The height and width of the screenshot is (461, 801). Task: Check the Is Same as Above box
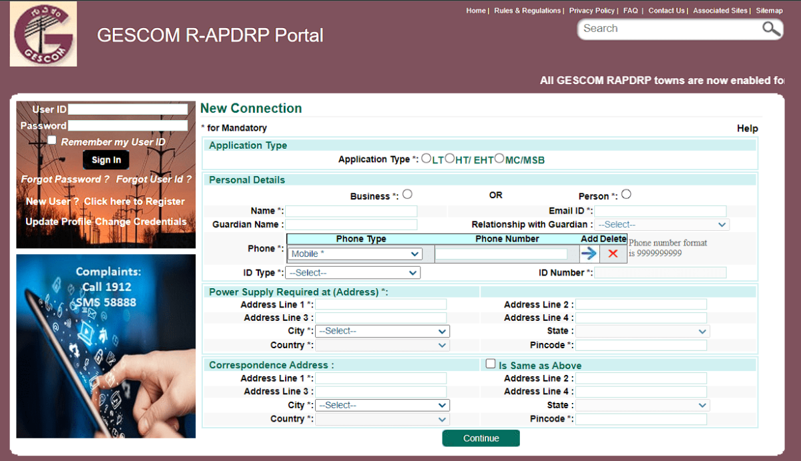pos(491,364)
